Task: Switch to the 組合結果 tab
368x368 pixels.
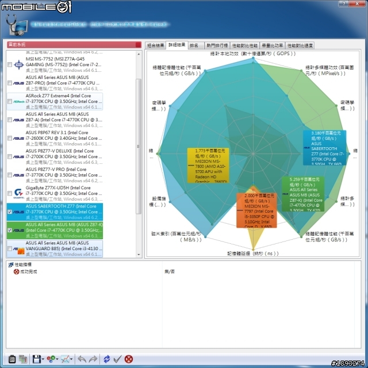Action: [155, 45]
